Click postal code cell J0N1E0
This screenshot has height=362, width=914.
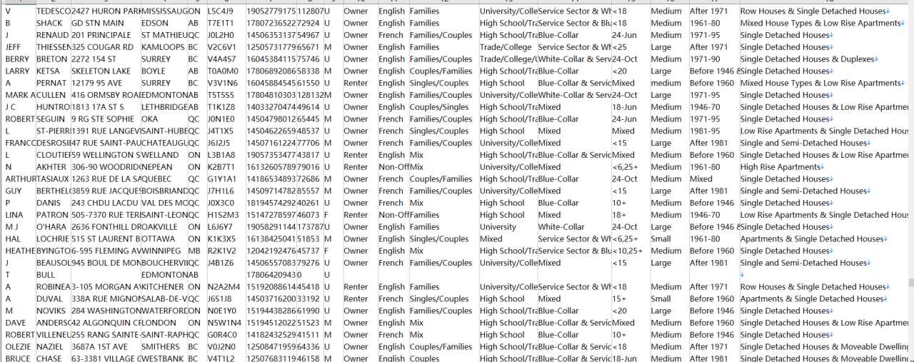(226, 119)
